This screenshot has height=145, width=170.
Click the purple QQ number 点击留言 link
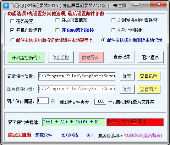143,135
